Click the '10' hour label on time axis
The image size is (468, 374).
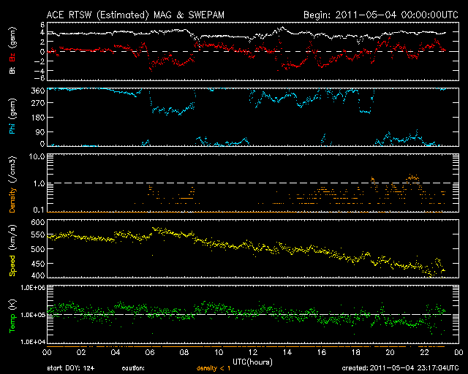pos(219,353)
